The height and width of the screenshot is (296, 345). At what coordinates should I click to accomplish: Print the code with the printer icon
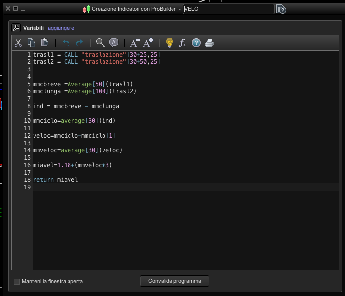[209, 43]
